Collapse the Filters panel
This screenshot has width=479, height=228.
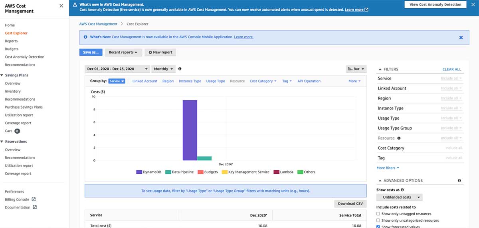[x=380, y=69]
